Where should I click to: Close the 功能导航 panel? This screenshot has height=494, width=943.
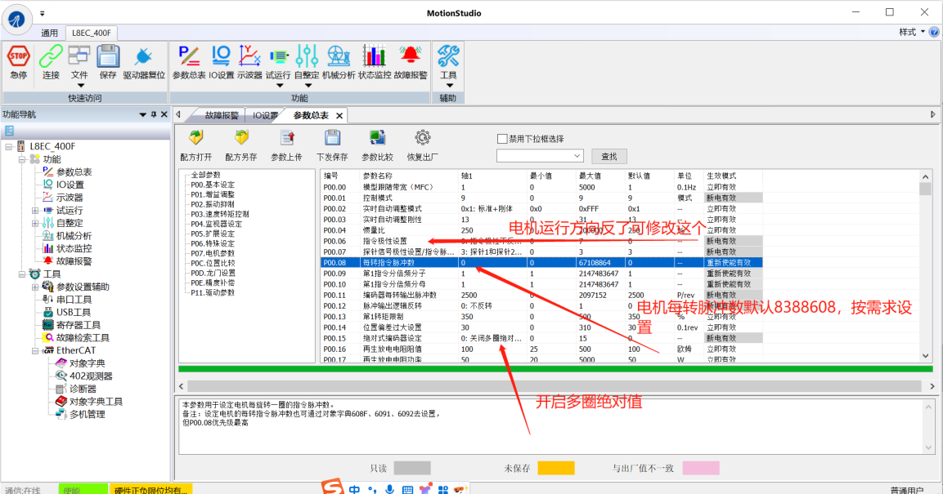pyautogui.click(x=164, y=114)
